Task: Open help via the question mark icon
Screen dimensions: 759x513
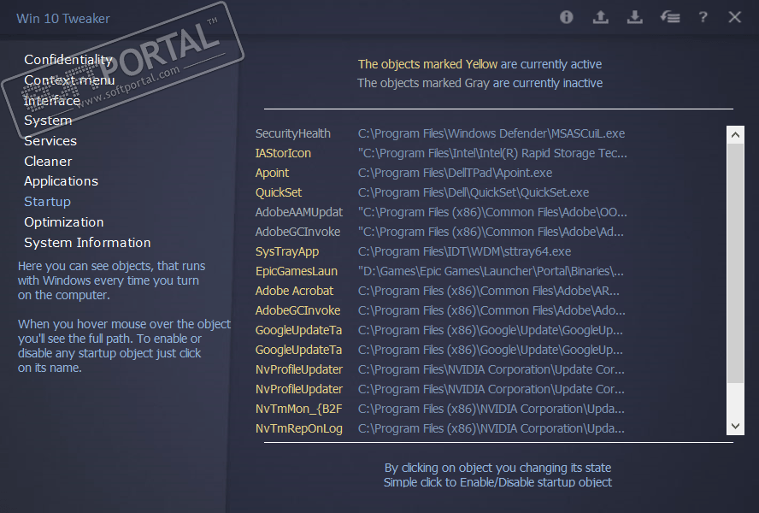Action: [x=703, y=17]
